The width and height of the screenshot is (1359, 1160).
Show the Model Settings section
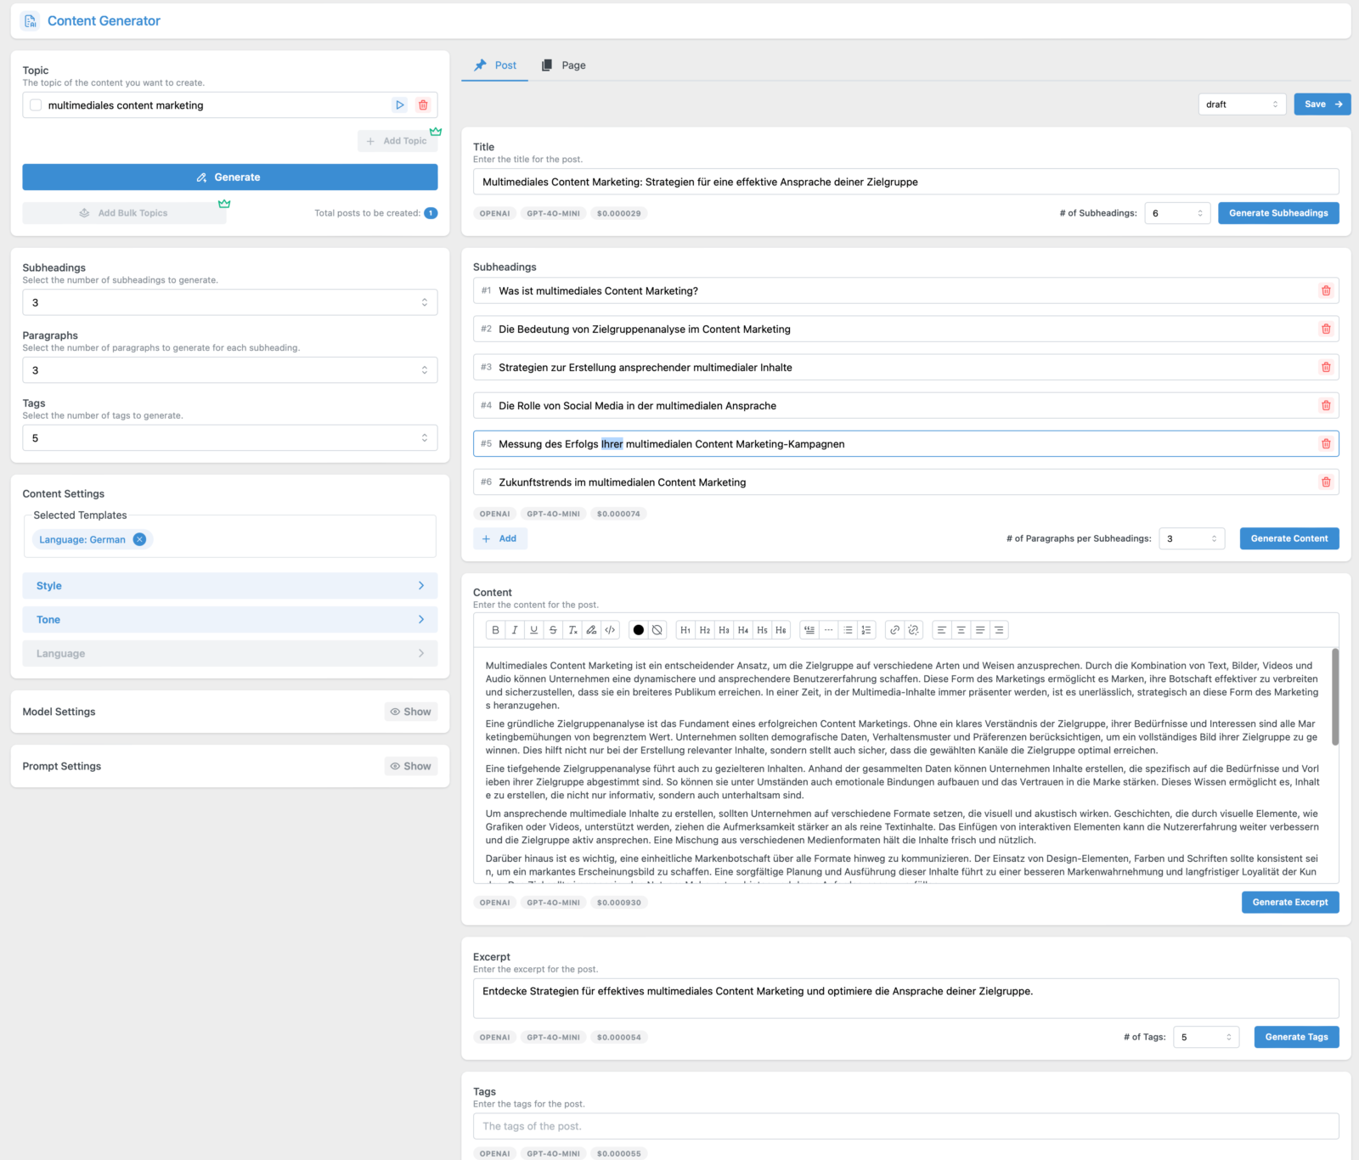click(x=410, y=712)
